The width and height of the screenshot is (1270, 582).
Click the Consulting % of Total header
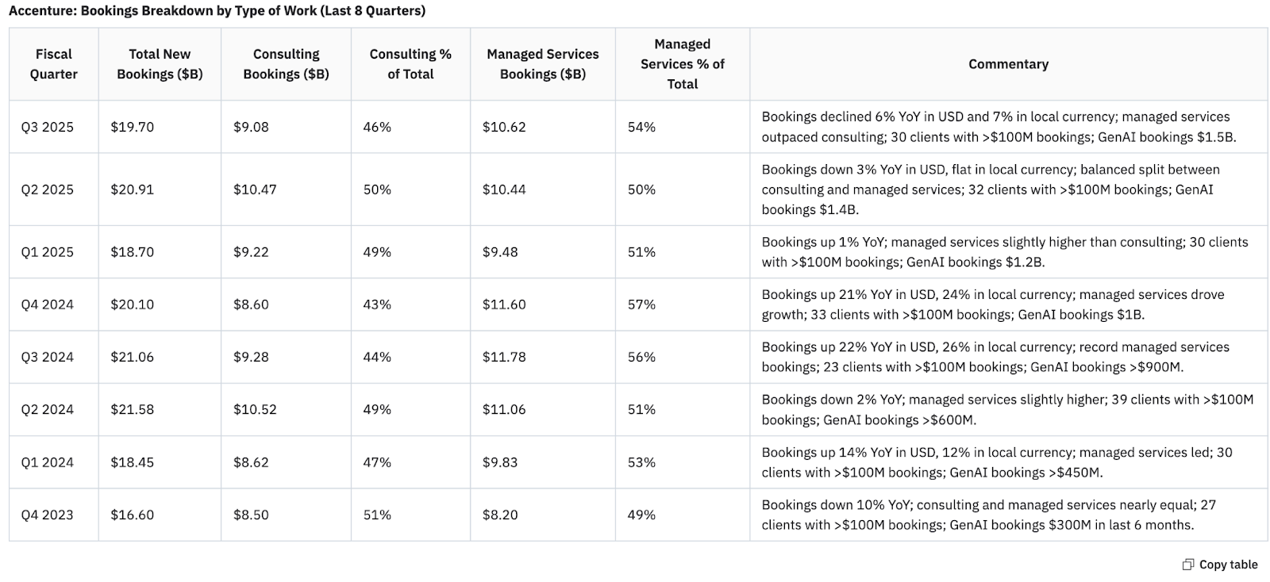coord(410,64)
